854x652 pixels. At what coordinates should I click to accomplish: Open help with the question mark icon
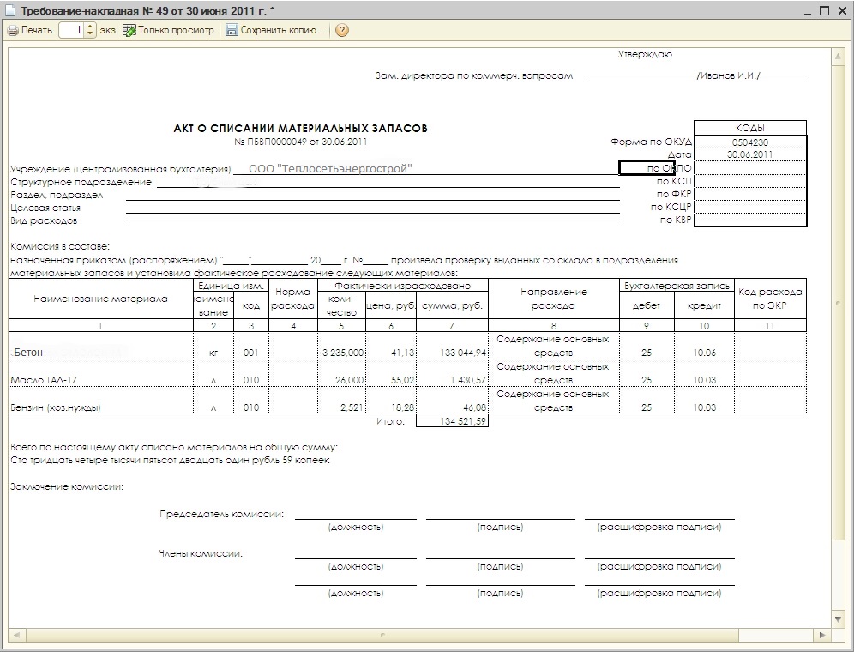coord(341,31)
